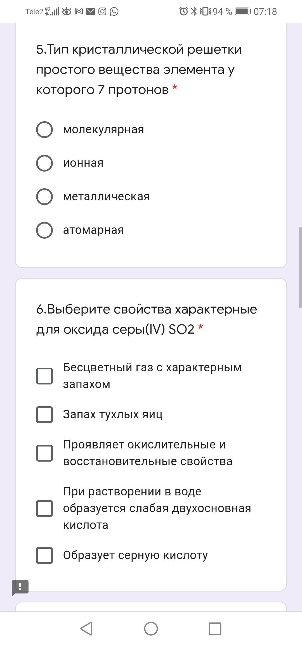The height and width of the screenshot is (646, 302).
Task: Tap the Instagram notification icon
Action: 102,11
